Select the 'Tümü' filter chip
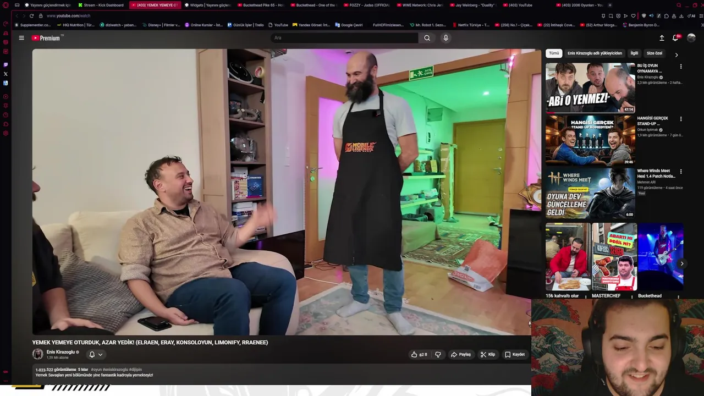The image size is (704, 396). (x=554, y=53)
